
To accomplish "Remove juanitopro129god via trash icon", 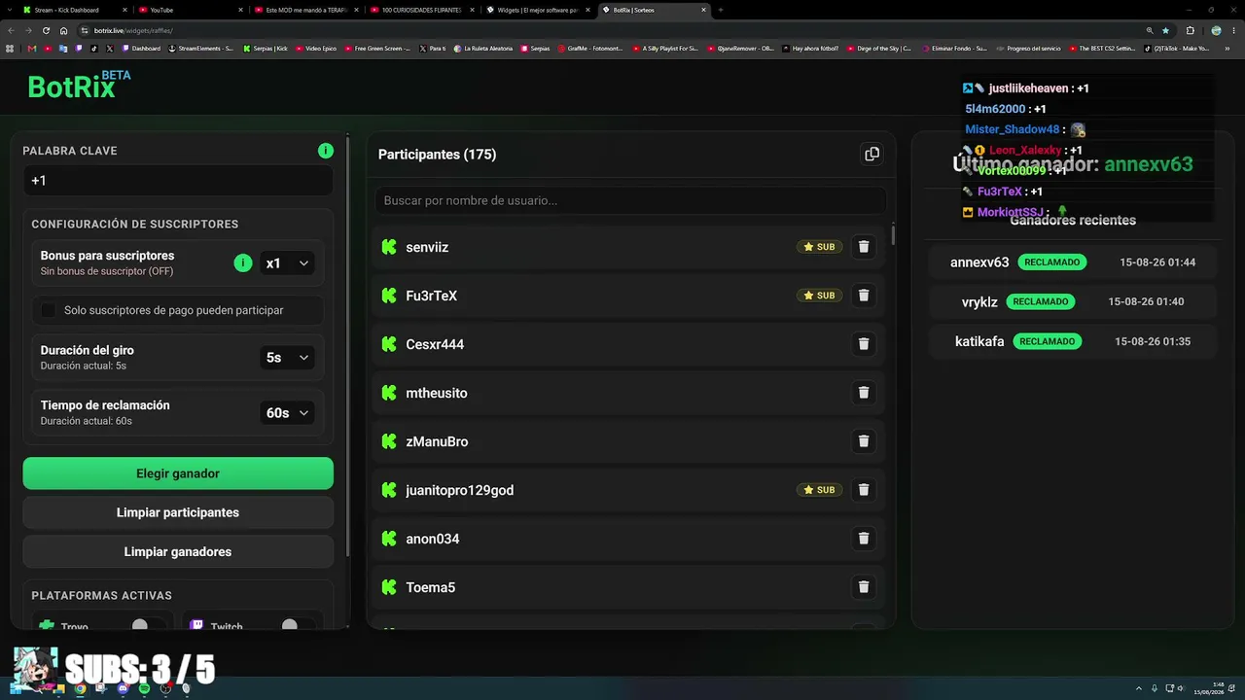I will pyautogui.click(x=863, y=490).
